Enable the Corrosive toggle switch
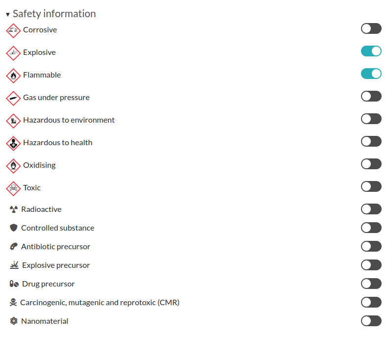 (x=371, y=28)
